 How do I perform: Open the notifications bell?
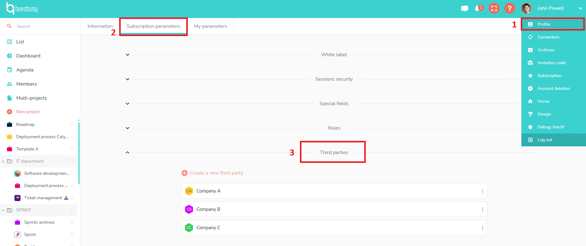pos(477,9)
